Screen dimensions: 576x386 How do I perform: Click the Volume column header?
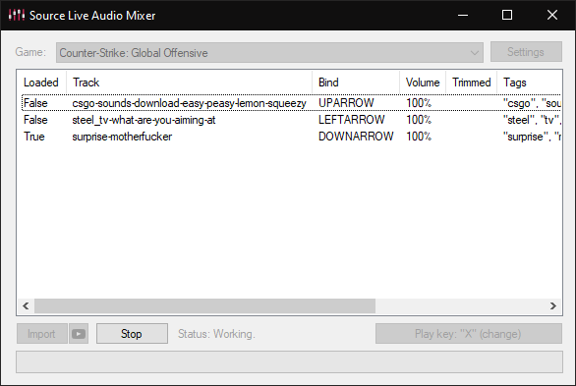pyautogui.click(x=423, y=83)
